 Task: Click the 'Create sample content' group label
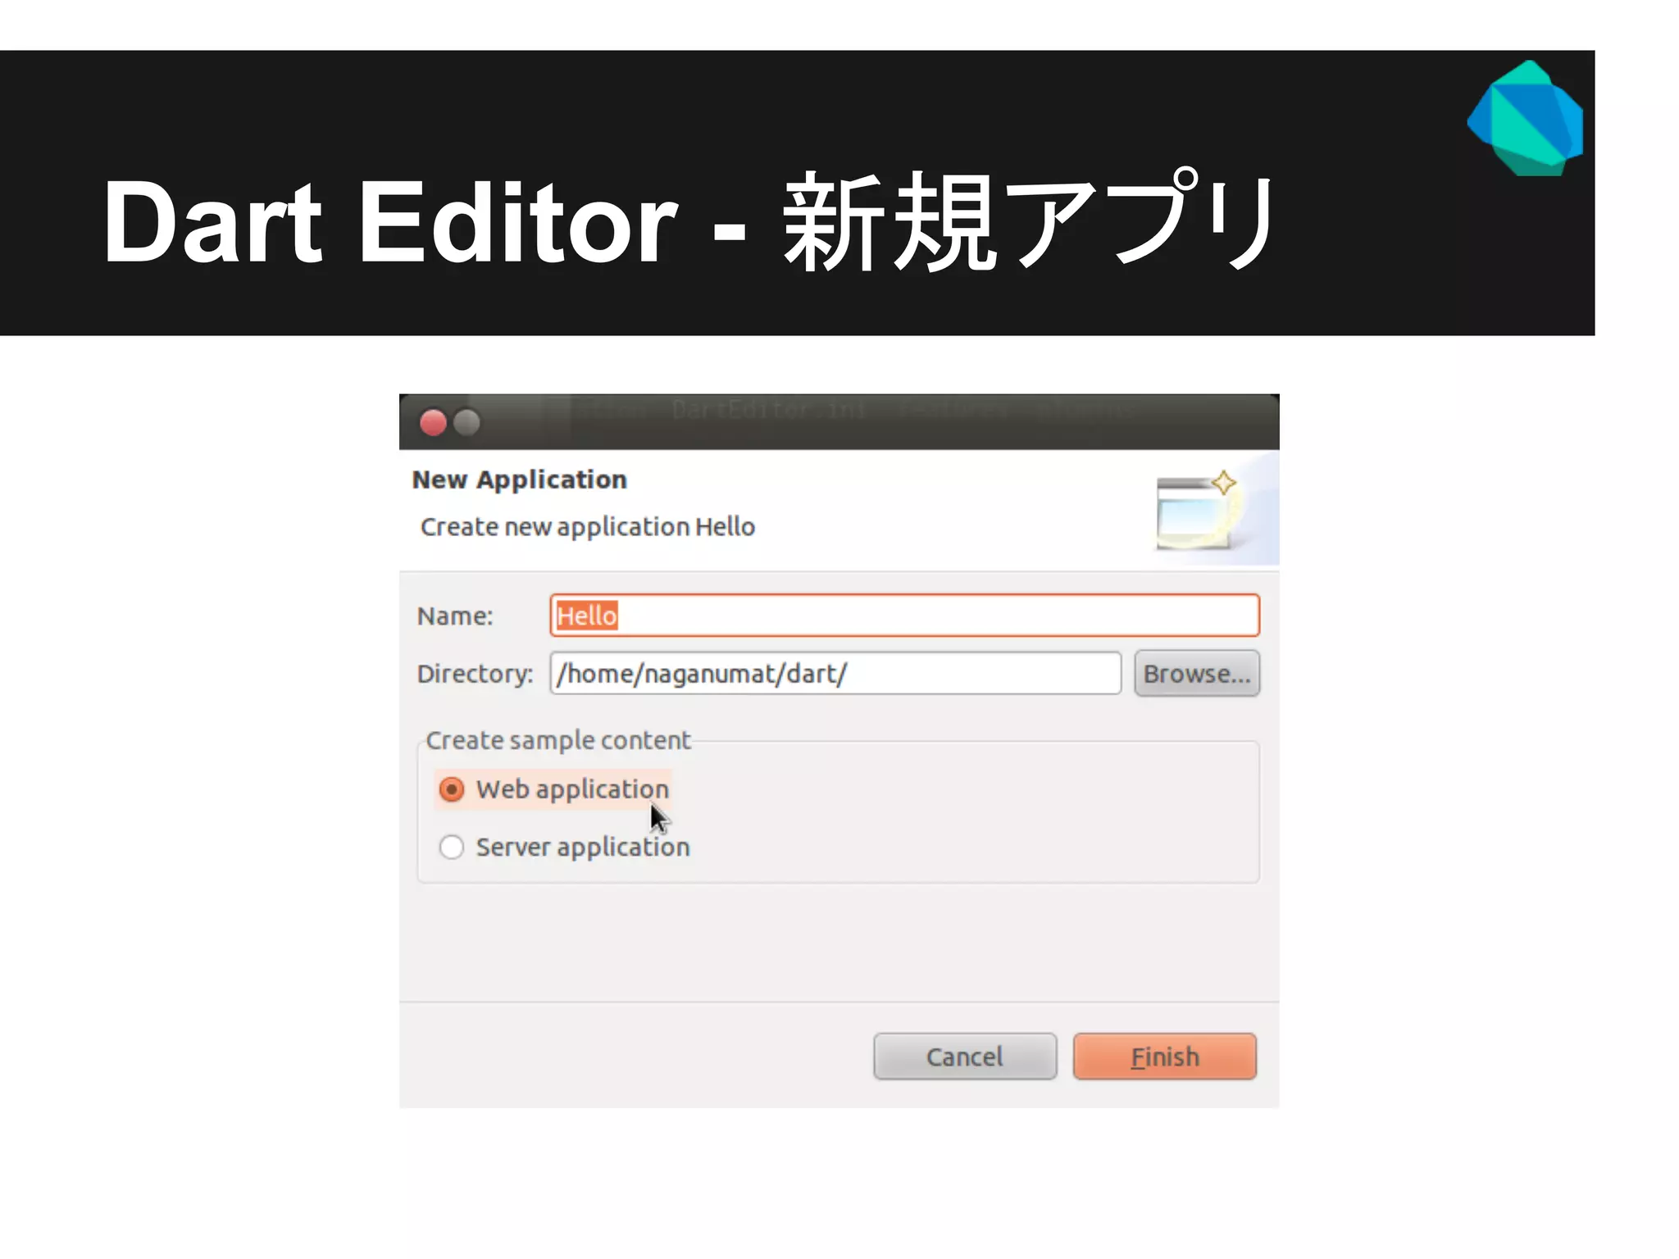(558, 740)
